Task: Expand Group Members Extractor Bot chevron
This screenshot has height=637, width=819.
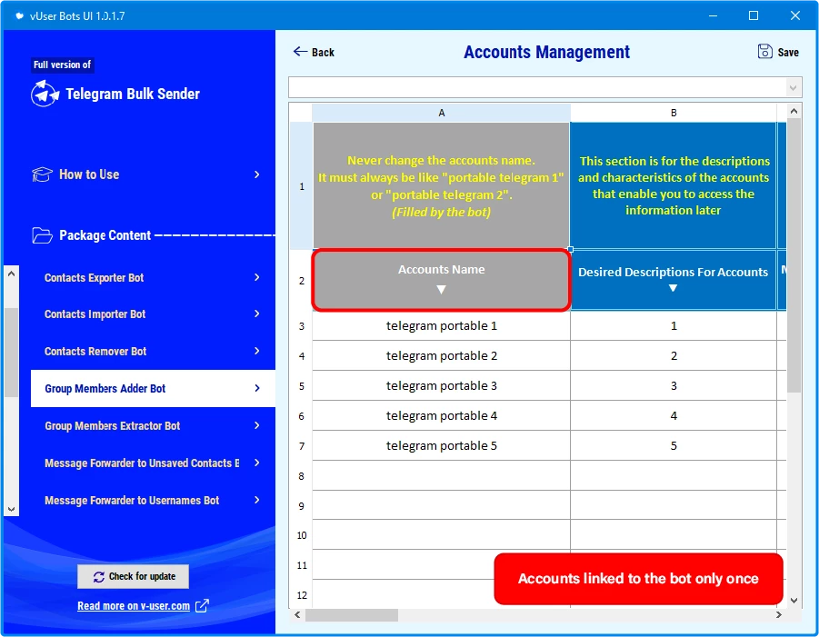Action: (x=256, y=425)
